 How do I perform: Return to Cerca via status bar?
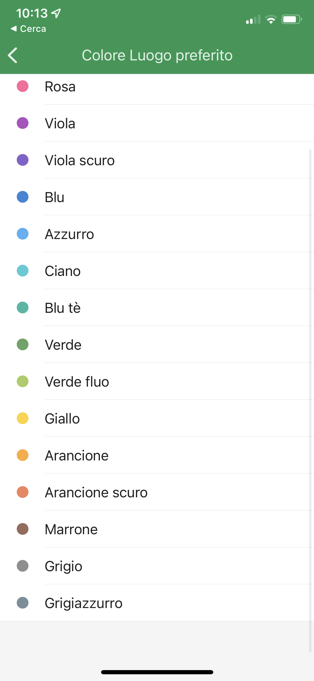pos(28,28)
